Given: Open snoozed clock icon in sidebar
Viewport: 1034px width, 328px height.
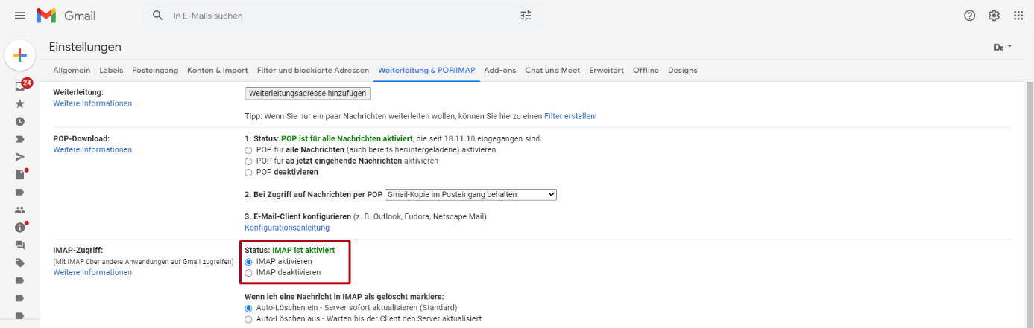Looking at the screenshot, I should (20, 121).
